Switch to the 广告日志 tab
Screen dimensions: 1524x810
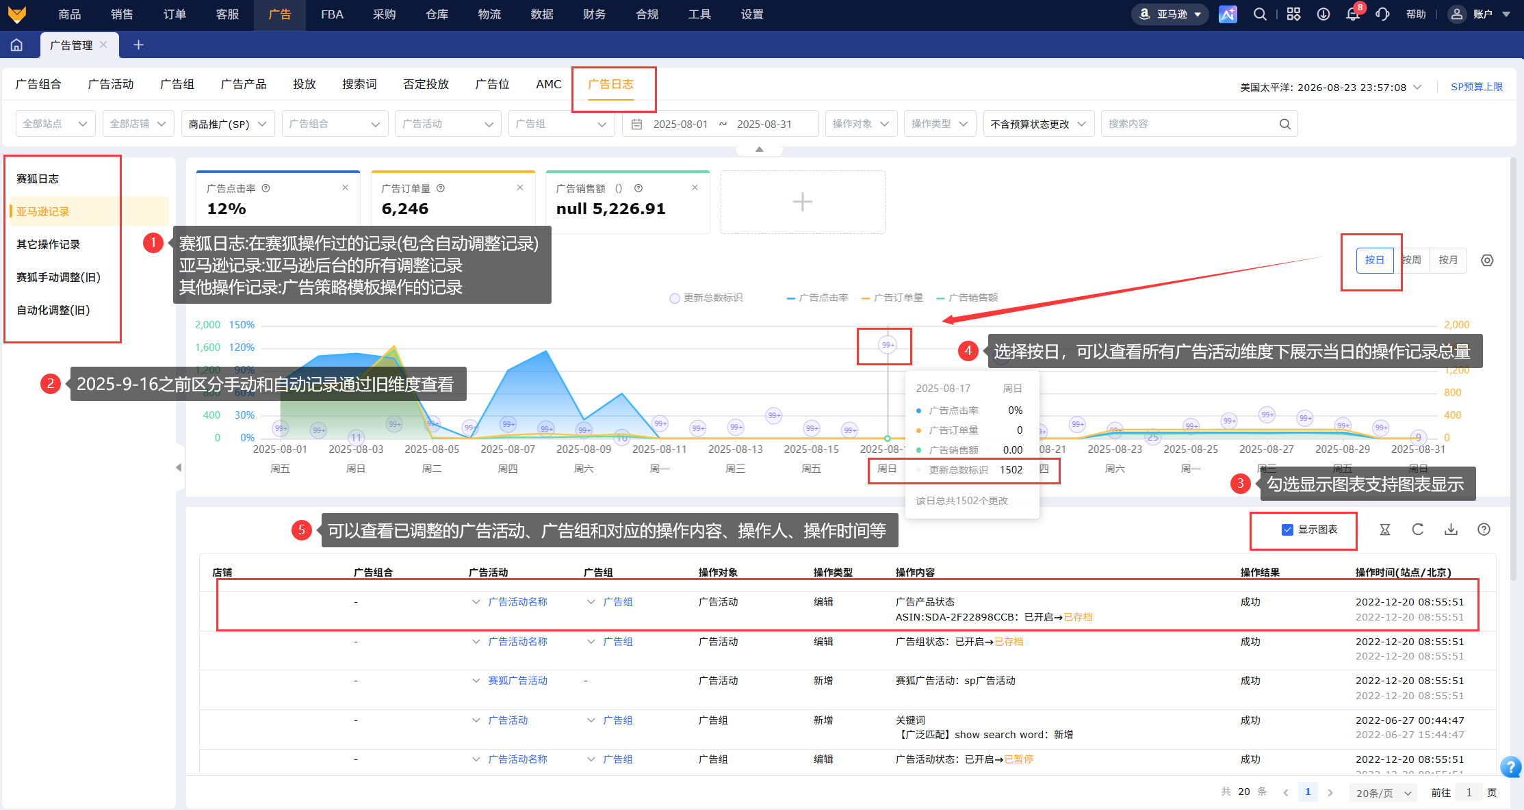(x=610, y=84)
